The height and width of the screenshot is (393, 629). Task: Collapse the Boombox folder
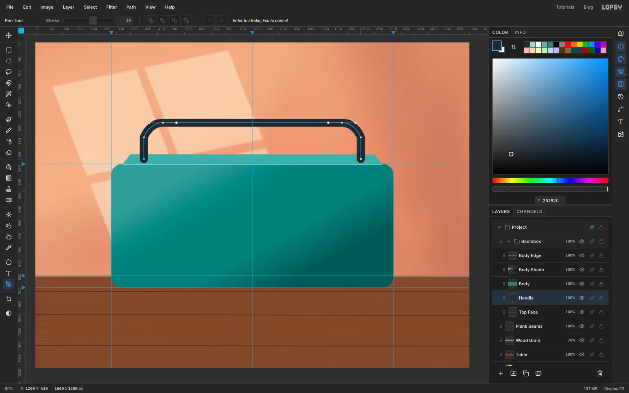click(x=509, y=241)
